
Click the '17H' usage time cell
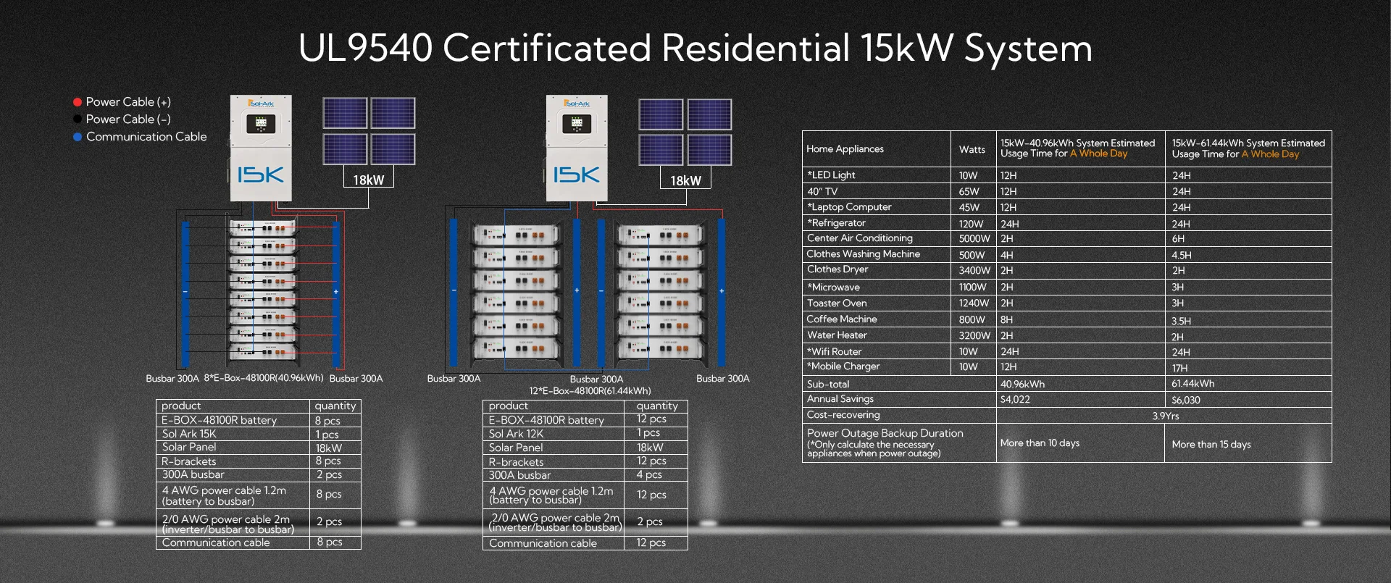(1180, 369)
